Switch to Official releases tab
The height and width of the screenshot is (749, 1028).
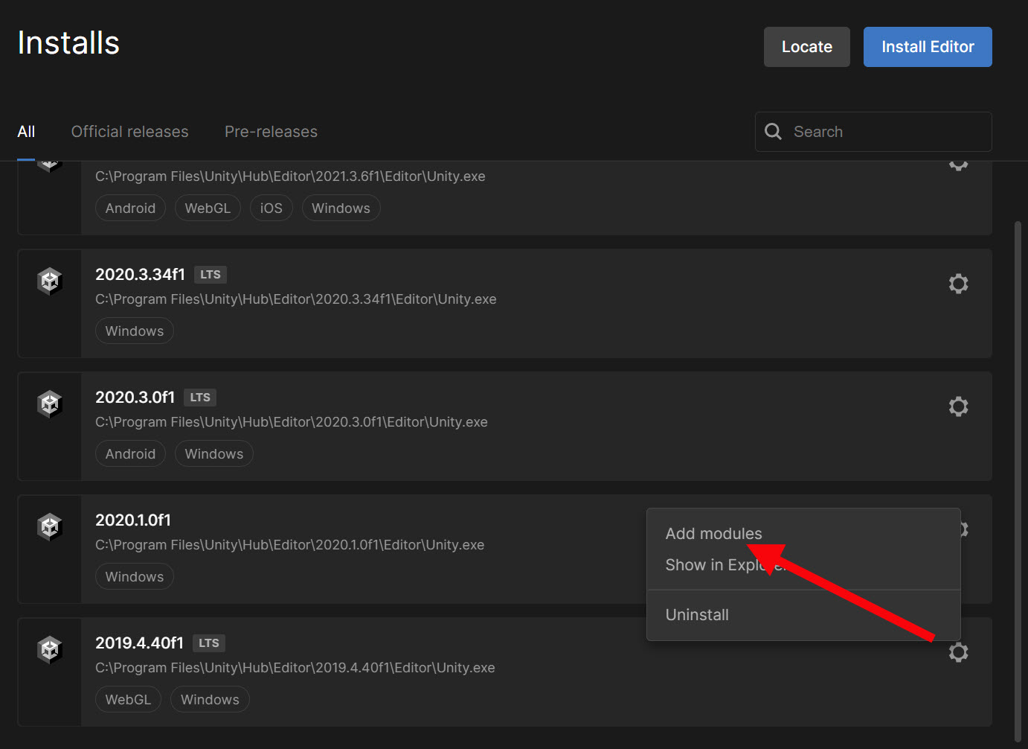(x=130, y=132)
